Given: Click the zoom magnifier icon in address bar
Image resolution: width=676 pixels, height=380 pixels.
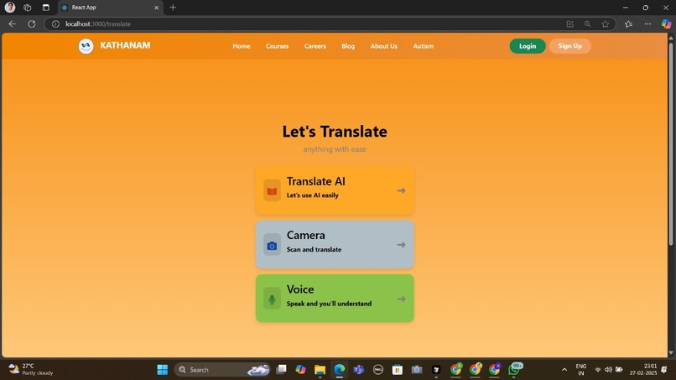Looking at the screenshot, I should [587, 24].
